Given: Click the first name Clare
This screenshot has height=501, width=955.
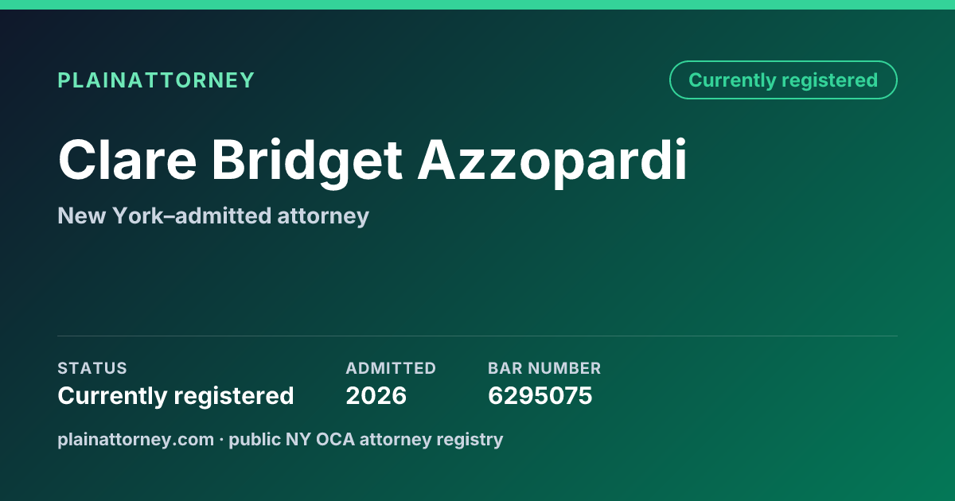Looking at the screenshot, I should 127,161.
